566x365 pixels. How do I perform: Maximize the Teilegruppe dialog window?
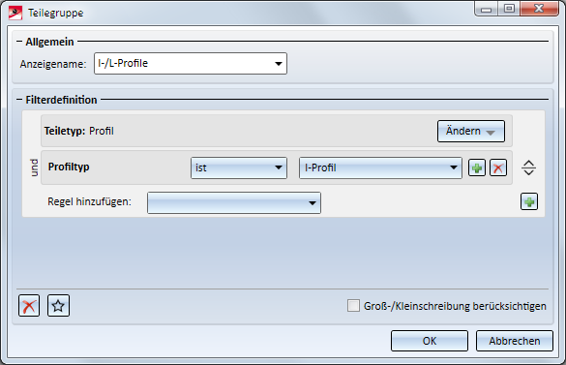509,9
